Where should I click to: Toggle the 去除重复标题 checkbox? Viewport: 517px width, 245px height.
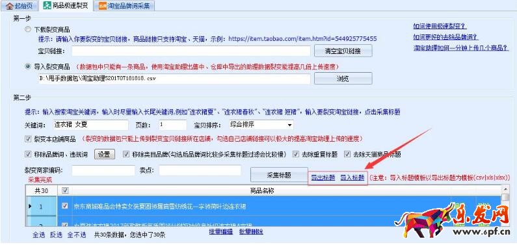point(296,154)
